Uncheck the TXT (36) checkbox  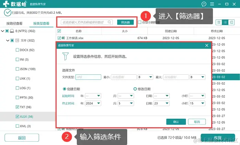click(17, 107)
